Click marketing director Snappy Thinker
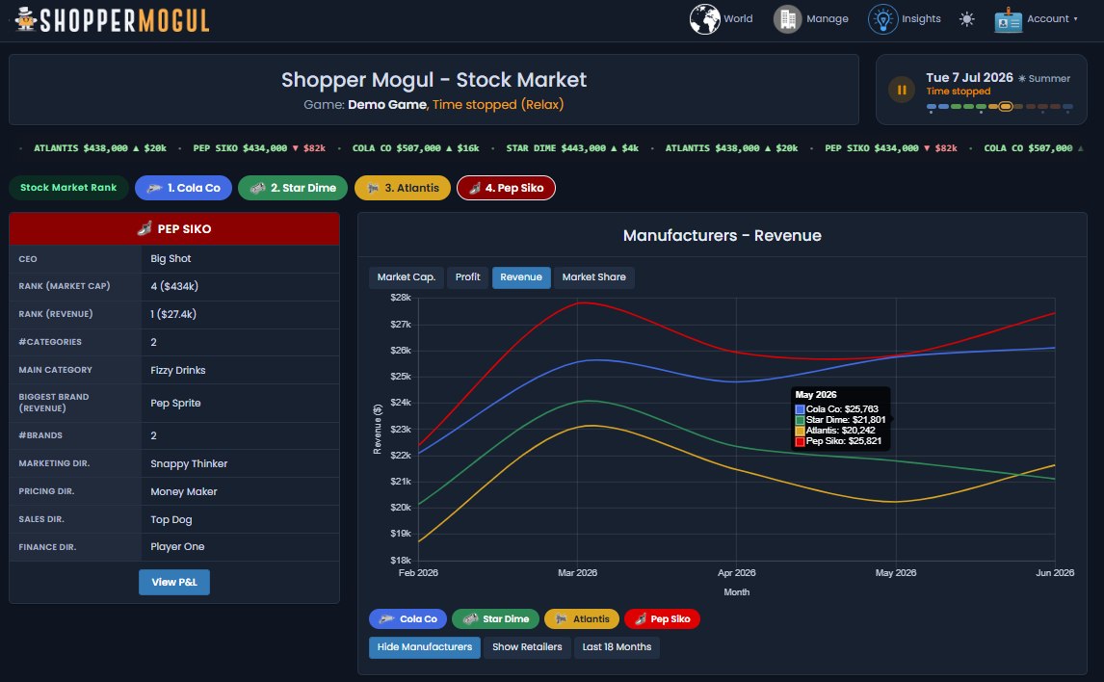The height and width of the screenshot is (682, 1104). (189, 463)
